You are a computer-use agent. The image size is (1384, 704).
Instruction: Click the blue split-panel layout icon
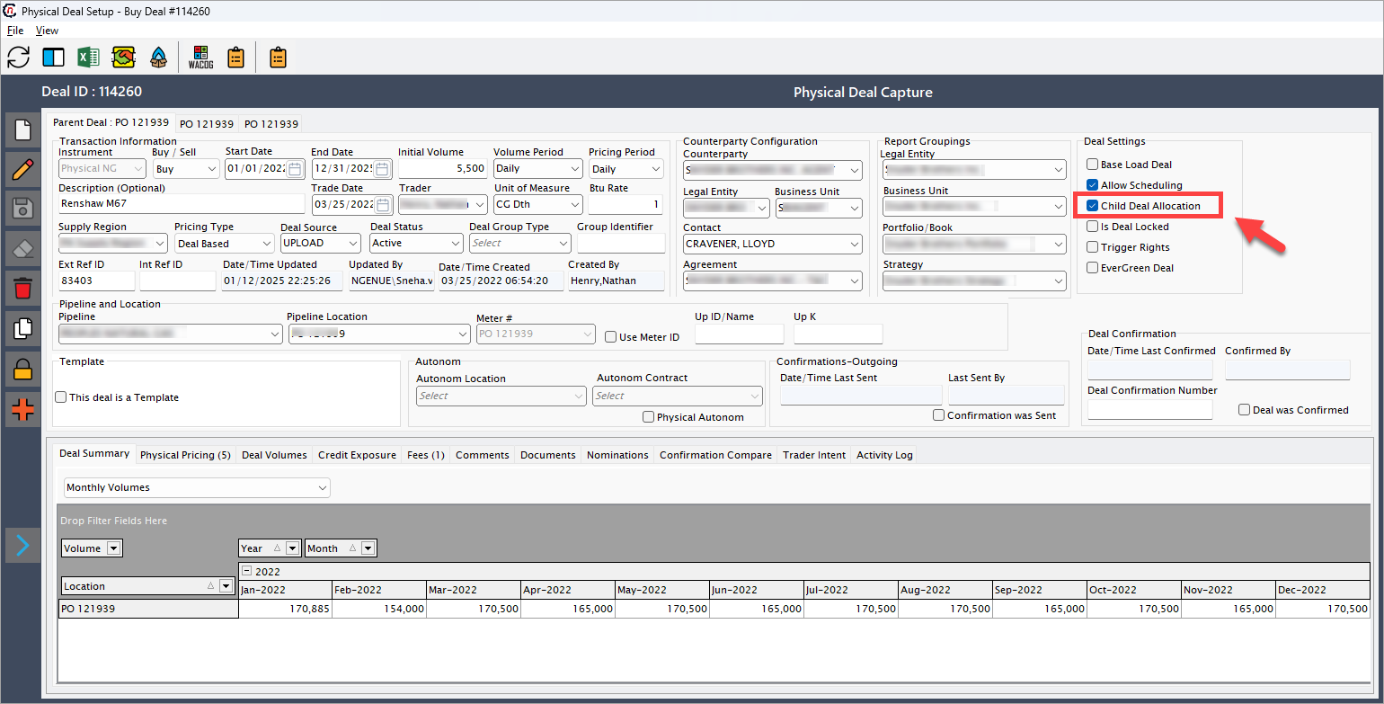pos(53,58)
